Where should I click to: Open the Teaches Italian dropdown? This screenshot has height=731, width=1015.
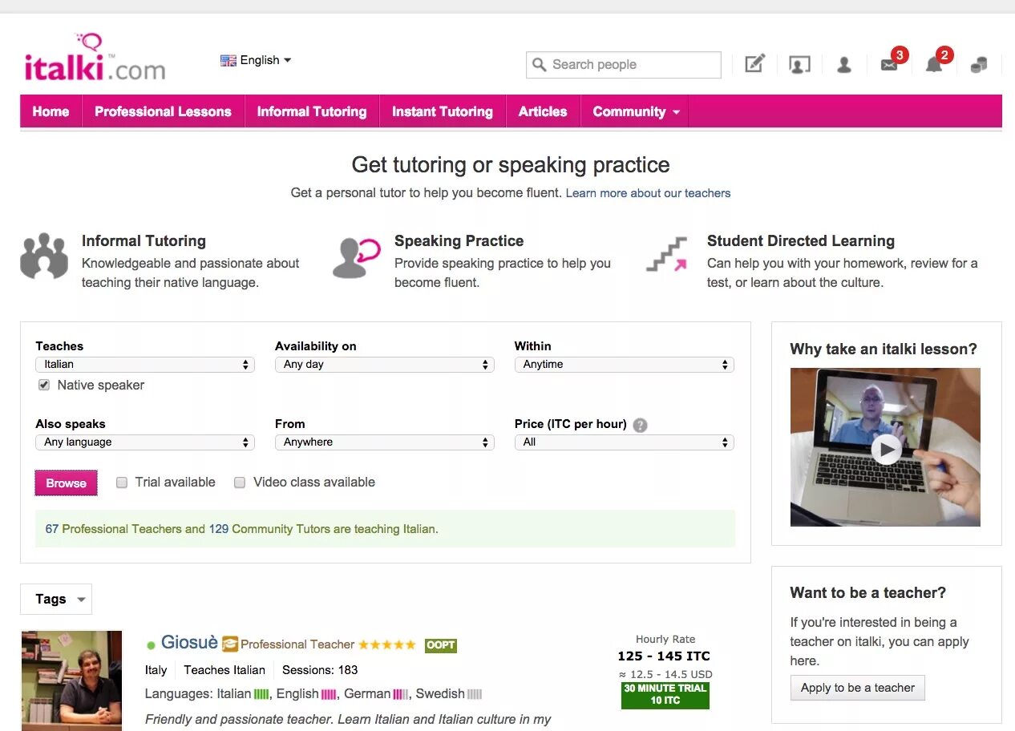[145, 365]
